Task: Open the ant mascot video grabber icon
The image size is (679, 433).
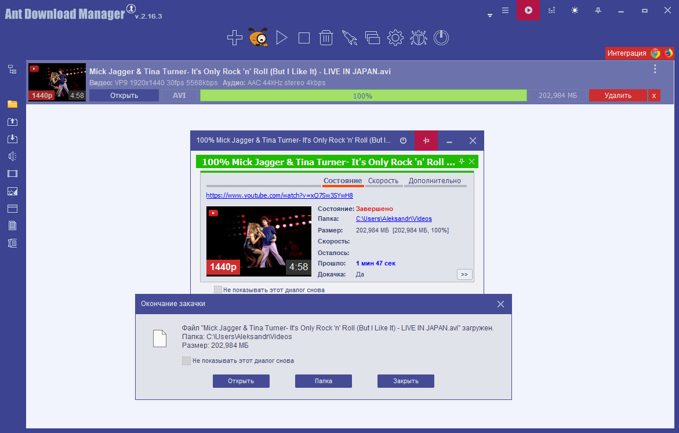Action: pyautogui.click(x=259, y=38)
